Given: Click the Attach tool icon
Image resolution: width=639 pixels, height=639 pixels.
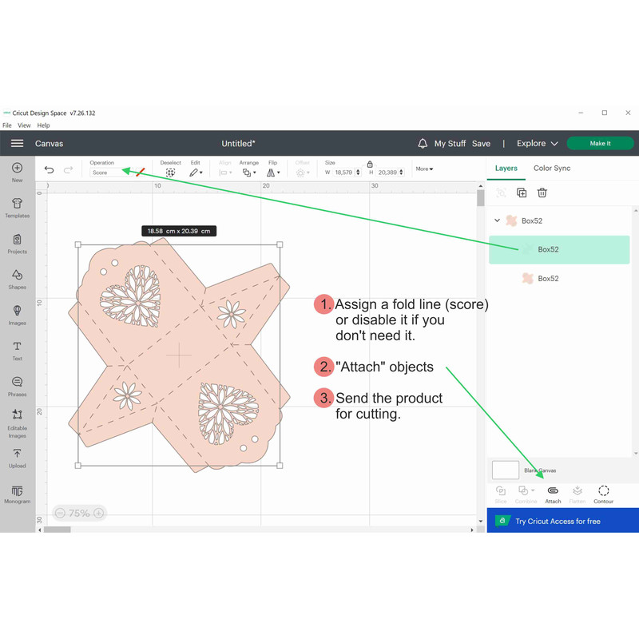Looking at the screenshot, I should tap(553, 491).
